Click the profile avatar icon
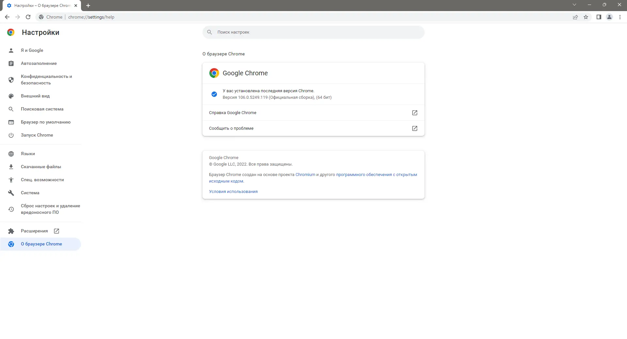Viewport: 627px width, 339px height. click(x=609, y=17)
